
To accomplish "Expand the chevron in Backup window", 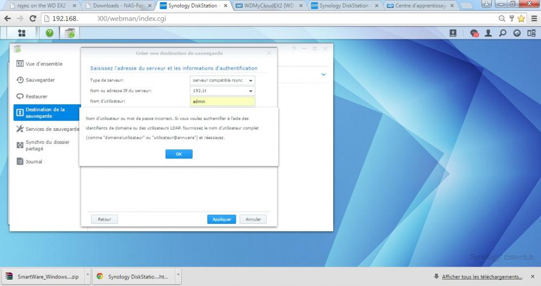I will pos(324,75).
